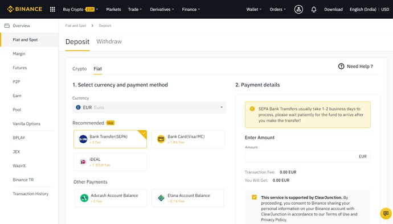Click the breadcrumb chevron arrow

pyautogui.click(x=92, y=26)
